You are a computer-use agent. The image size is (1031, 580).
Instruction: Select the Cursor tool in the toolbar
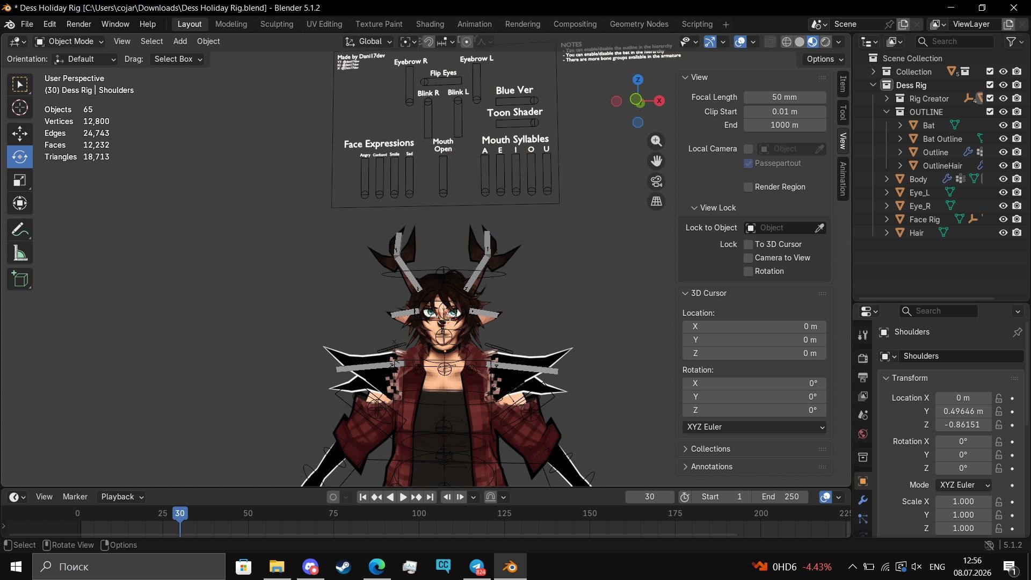tap(20, 108)
